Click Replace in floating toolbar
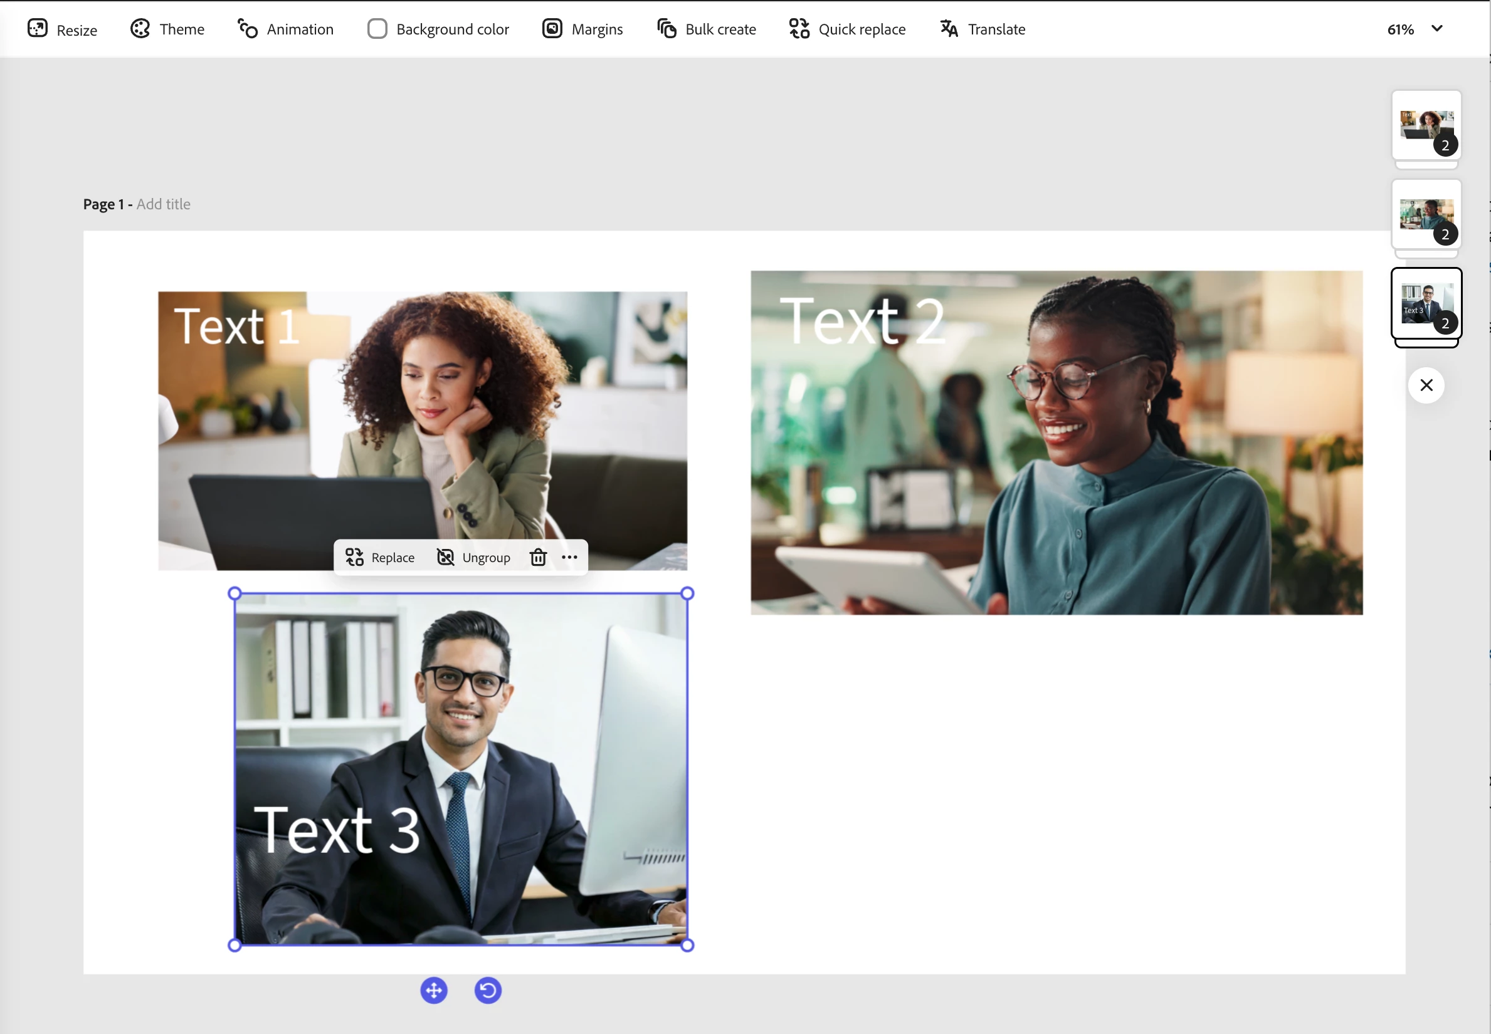 click(380, 557)
